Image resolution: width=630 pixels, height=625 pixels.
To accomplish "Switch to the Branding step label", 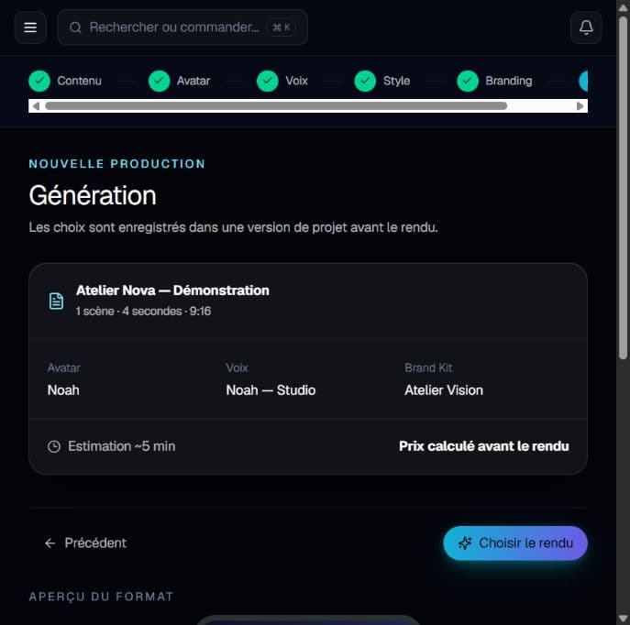I will [509, 81].
